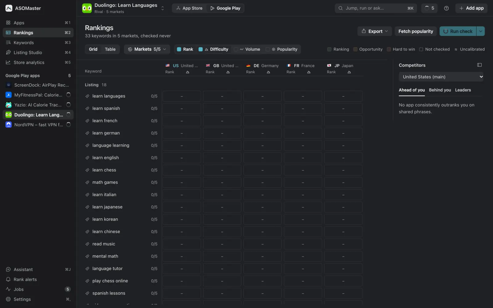The image size is (493, 308).
Task: Open the app switcher chevron beside Duolingo
Action: click(163, 8)
